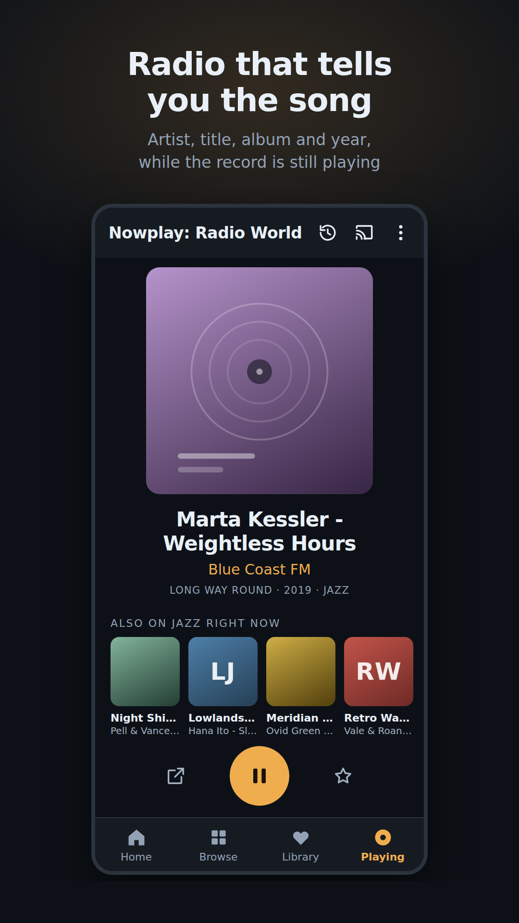
Task: Tap the Night Shi... station name
Action: point(144,718)
